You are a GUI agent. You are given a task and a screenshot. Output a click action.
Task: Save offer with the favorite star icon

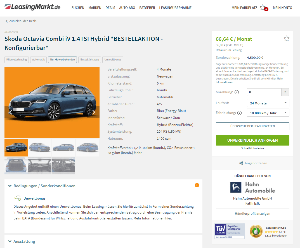(286, 39)
